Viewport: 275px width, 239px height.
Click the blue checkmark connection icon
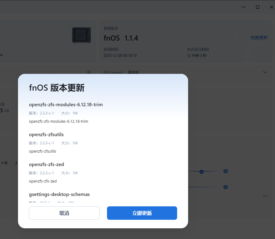coord(202,172)
